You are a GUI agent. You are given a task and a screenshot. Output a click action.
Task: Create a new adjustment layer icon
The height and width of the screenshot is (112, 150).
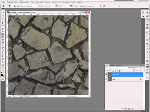point(132,109)
